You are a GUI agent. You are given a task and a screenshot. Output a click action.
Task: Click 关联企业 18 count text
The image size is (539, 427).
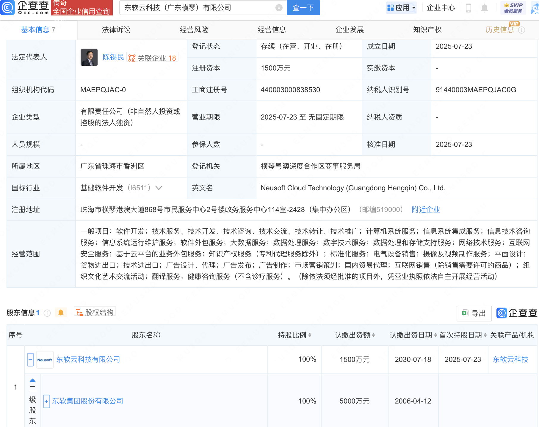click(157, 58)
